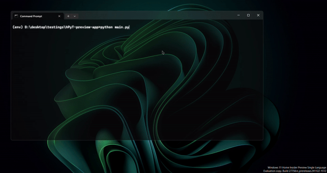Click the Command Prompt tab icon
This screenshot has width=327, height=173.
[x=16, y=16]
